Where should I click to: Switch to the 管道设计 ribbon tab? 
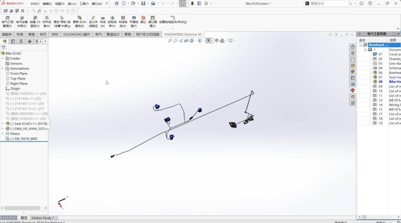point(113,35)
